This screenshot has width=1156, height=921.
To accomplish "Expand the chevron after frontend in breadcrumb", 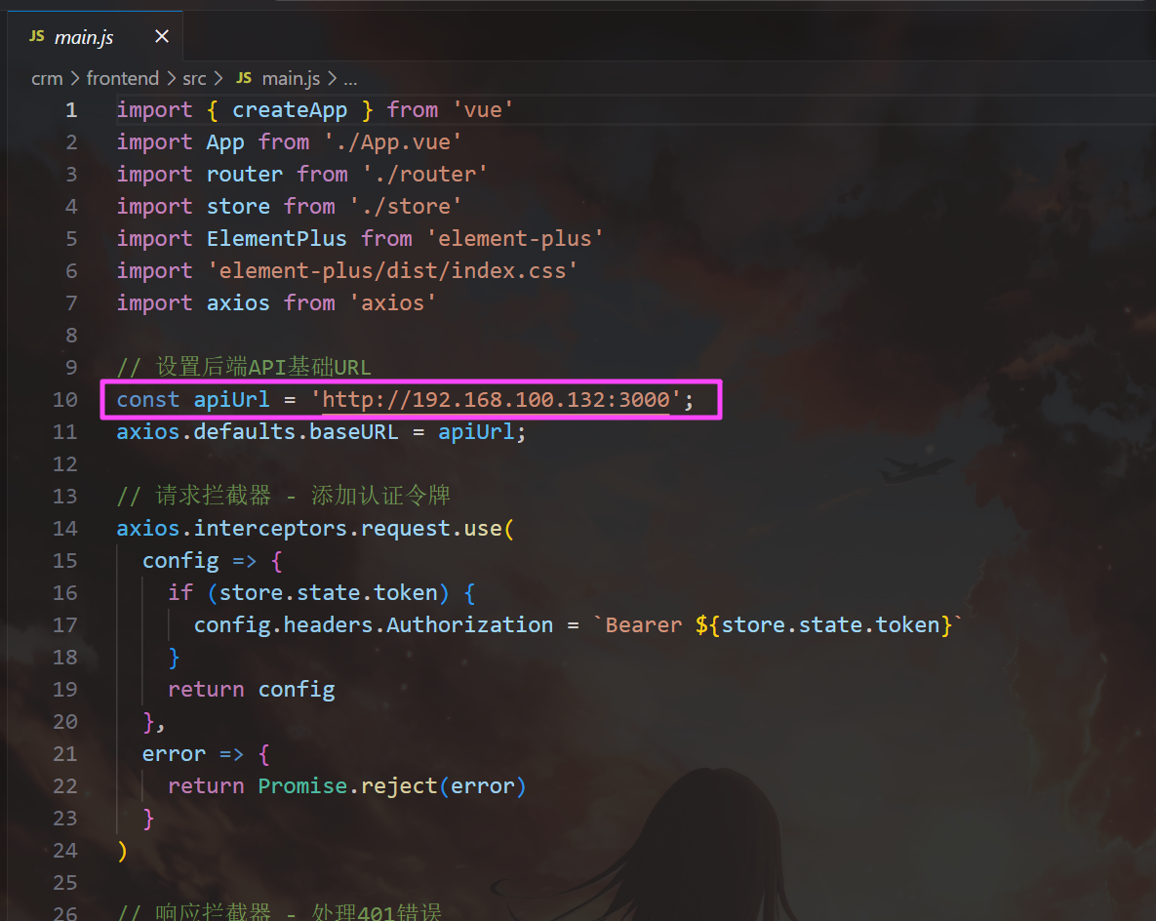I will (171, 78).
